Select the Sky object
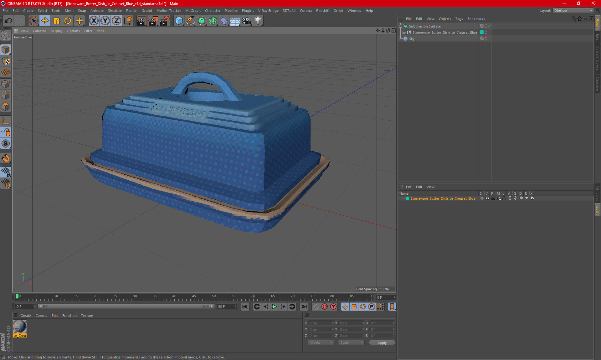The width and height of the screenshot is (601, 360). tap(412, 39)
